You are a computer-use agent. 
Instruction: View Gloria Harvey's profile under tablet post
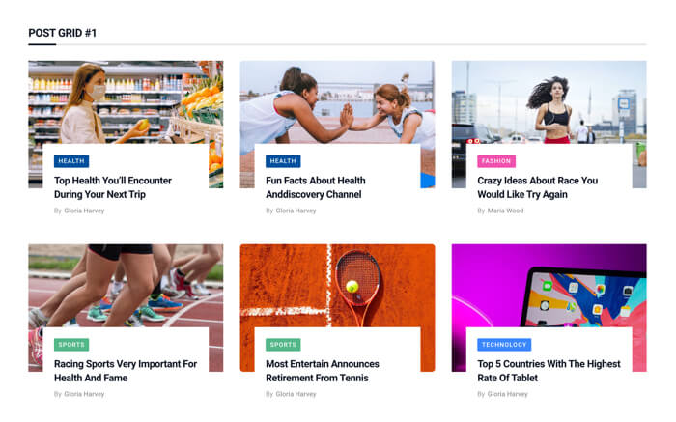point(507,394)
